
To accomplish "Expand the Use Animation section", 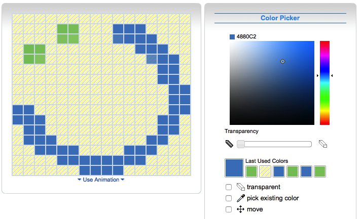I will point(101,180).
